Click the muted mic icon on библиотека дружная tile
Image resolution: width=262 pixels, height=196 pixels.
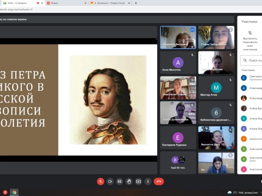coord(230,105)
